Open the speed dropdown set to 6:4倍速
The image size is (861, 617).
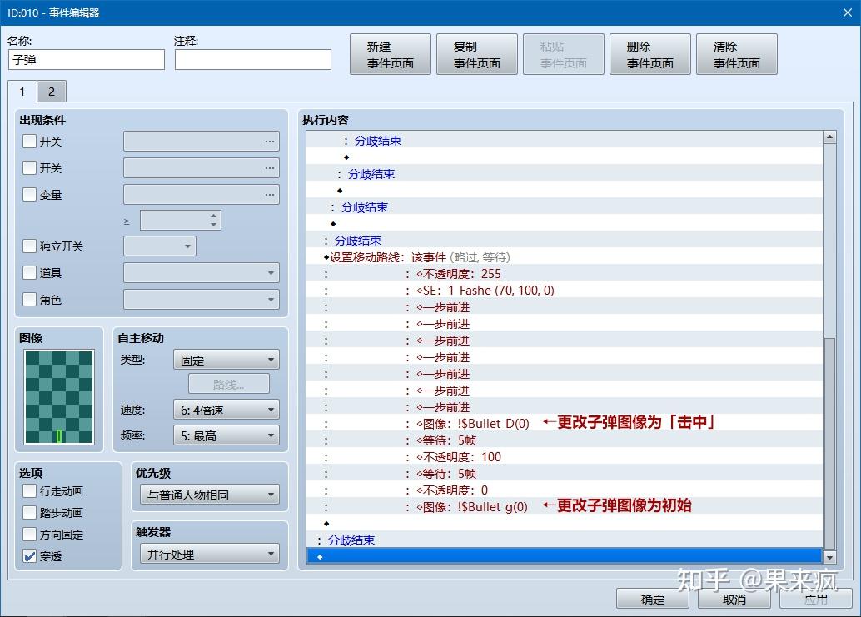(226, 409)
